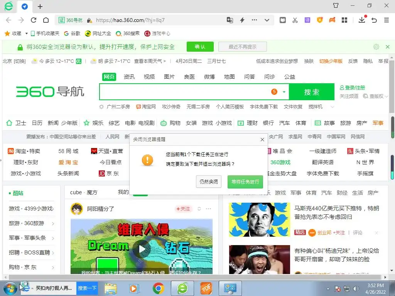Open the extensions grid icon
Screen dimensions: 395x296
coord(344,20)
